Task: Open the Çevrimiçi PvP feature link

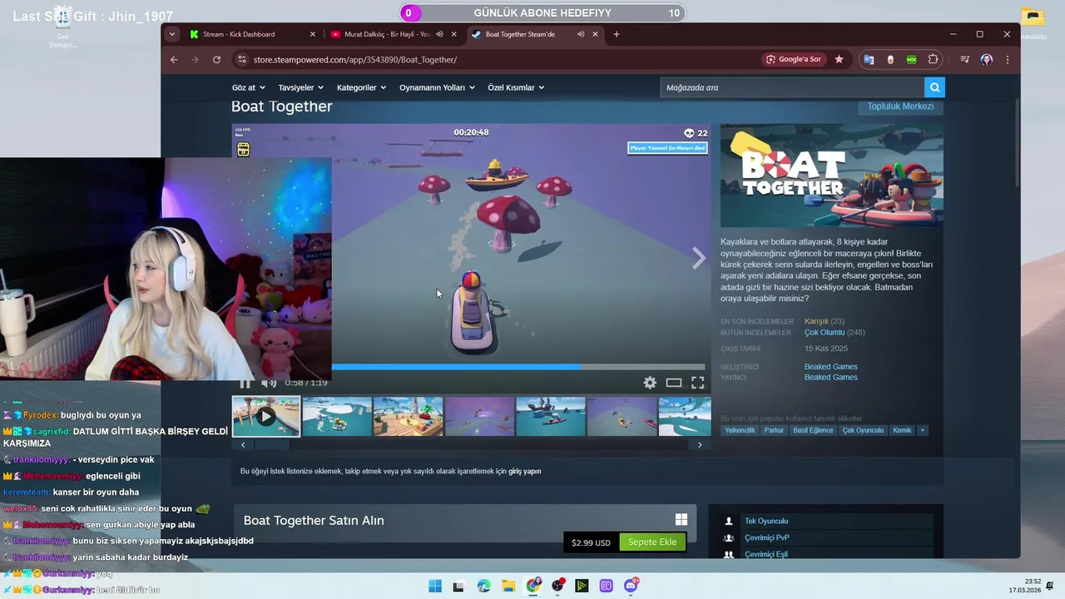Action: (767, 538)
